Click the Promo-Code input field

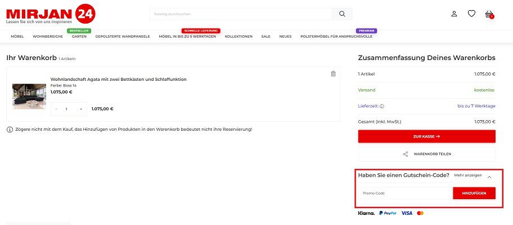(406, 194)
